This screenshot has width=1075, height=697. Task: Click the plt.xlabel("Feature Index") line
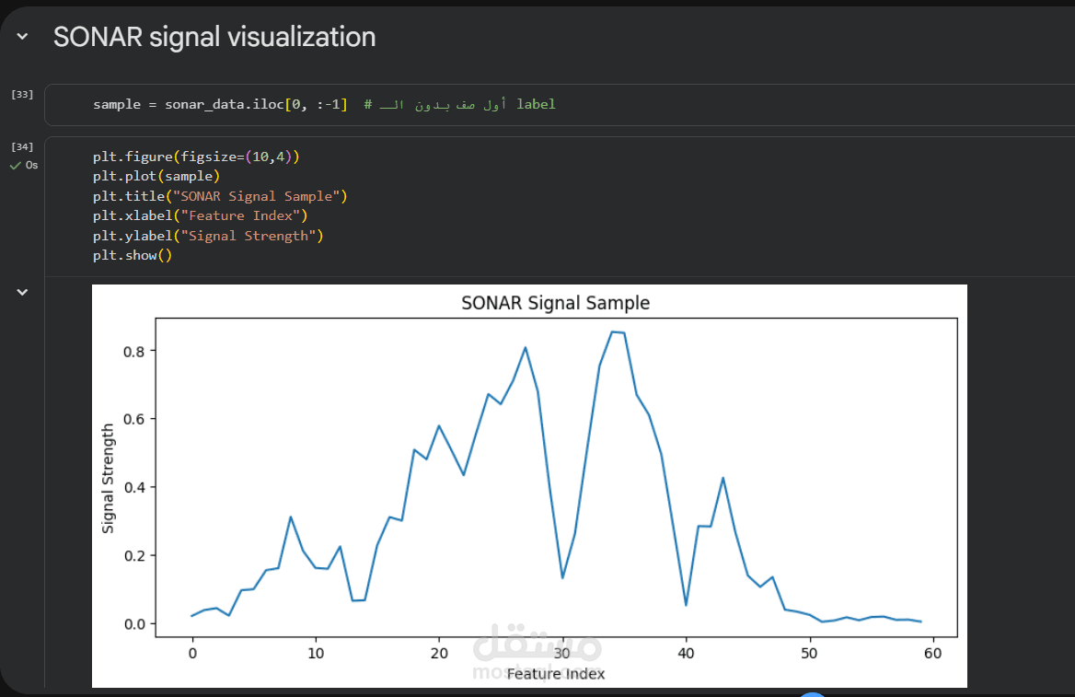pyautogui.click(x=200, y=215)
